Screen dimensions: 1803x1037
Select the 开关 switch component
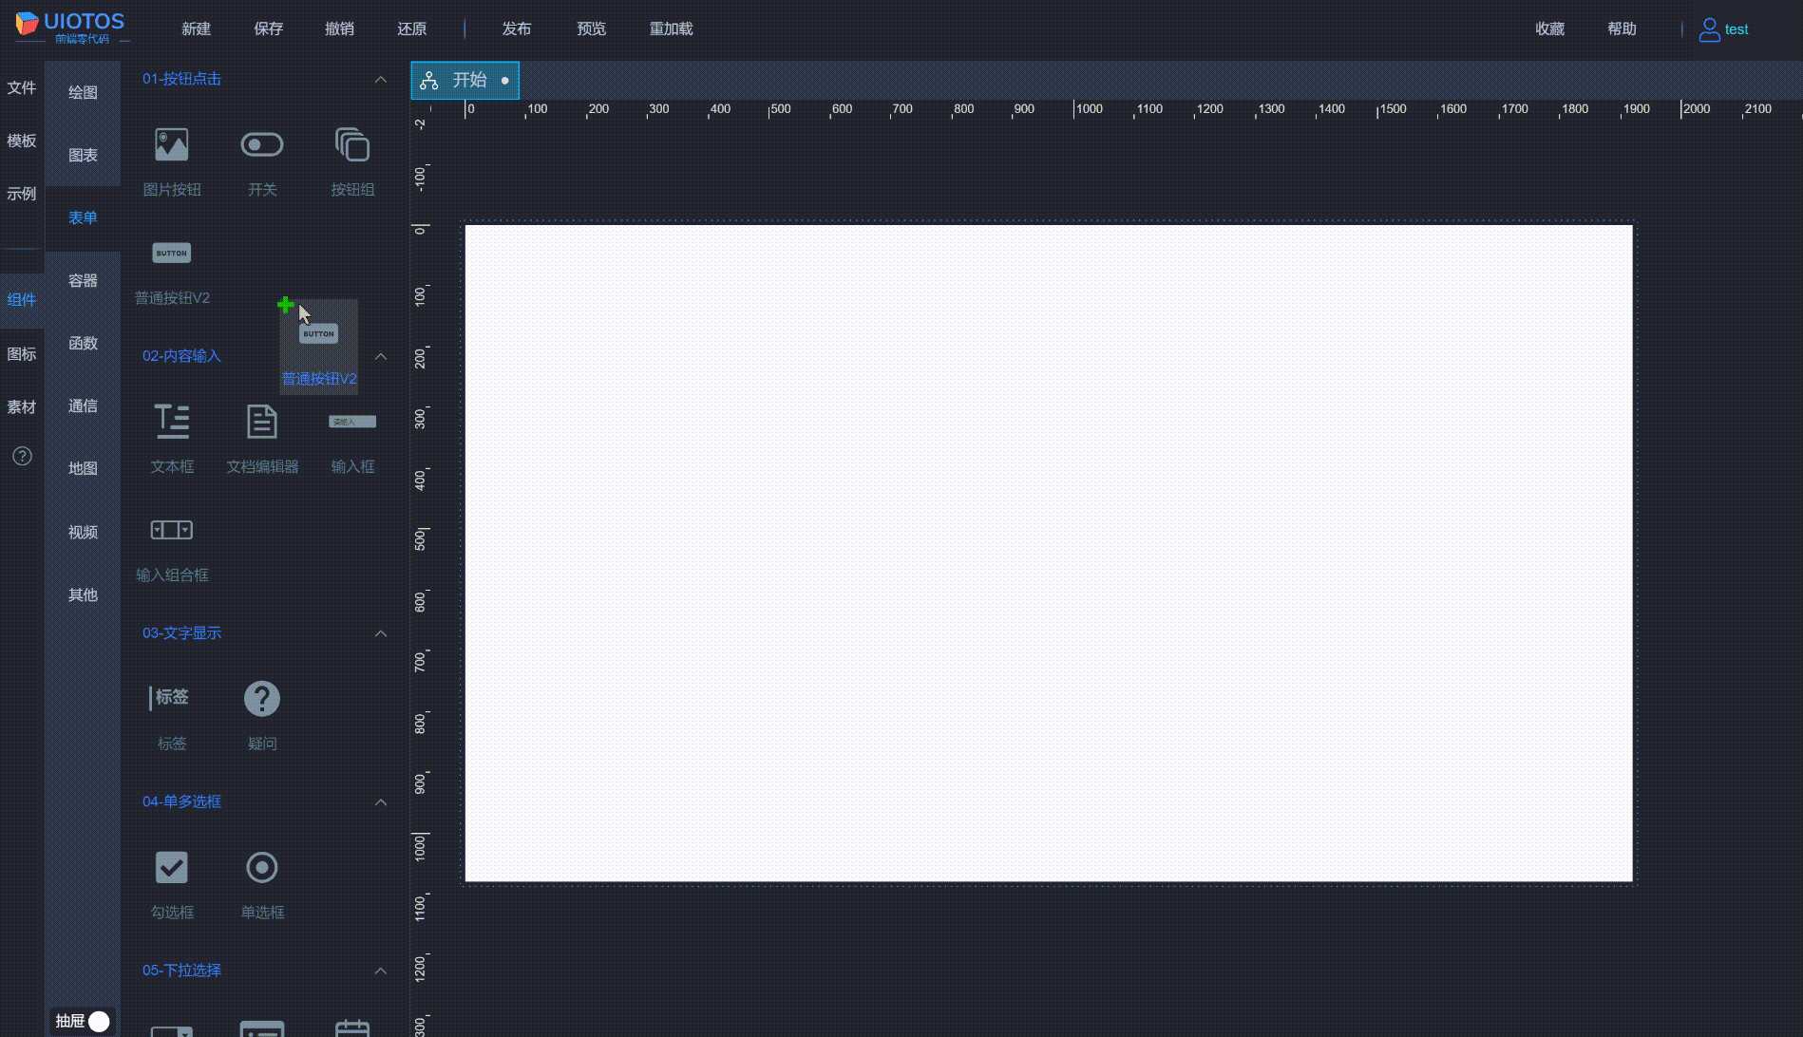(261, 145)
